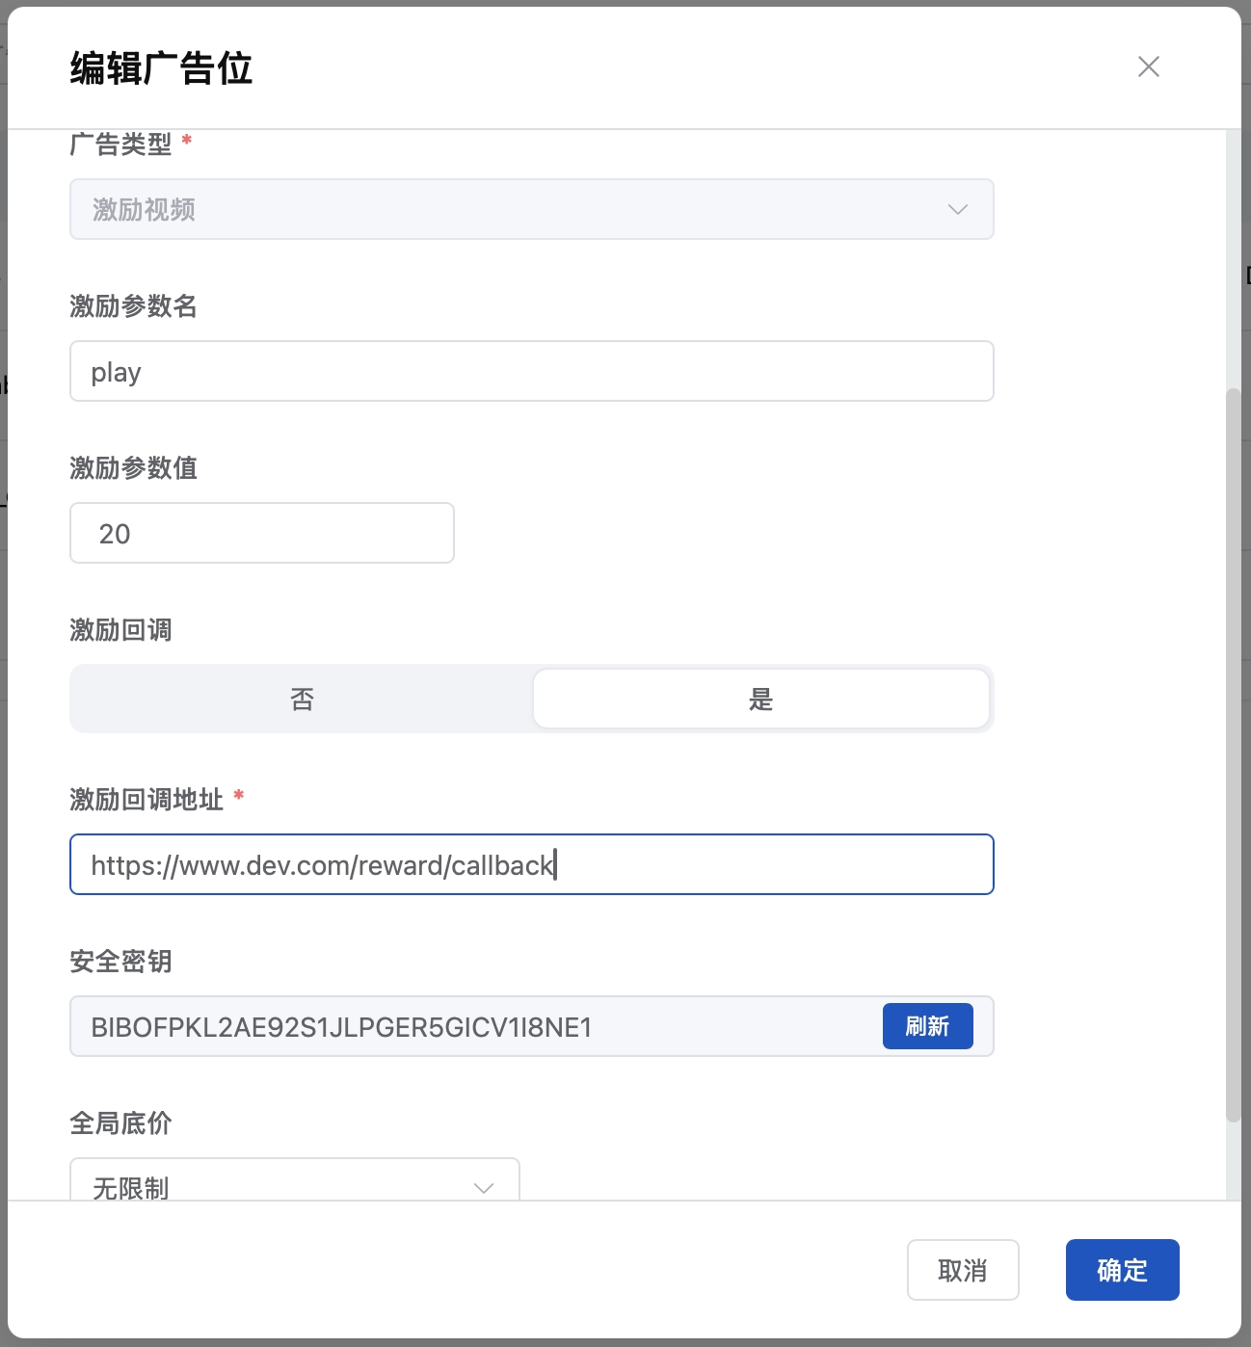1251x1347 pixels.
Task: Close the 编辑广告位 dialog with the X icon
Action: (1148, 66)
